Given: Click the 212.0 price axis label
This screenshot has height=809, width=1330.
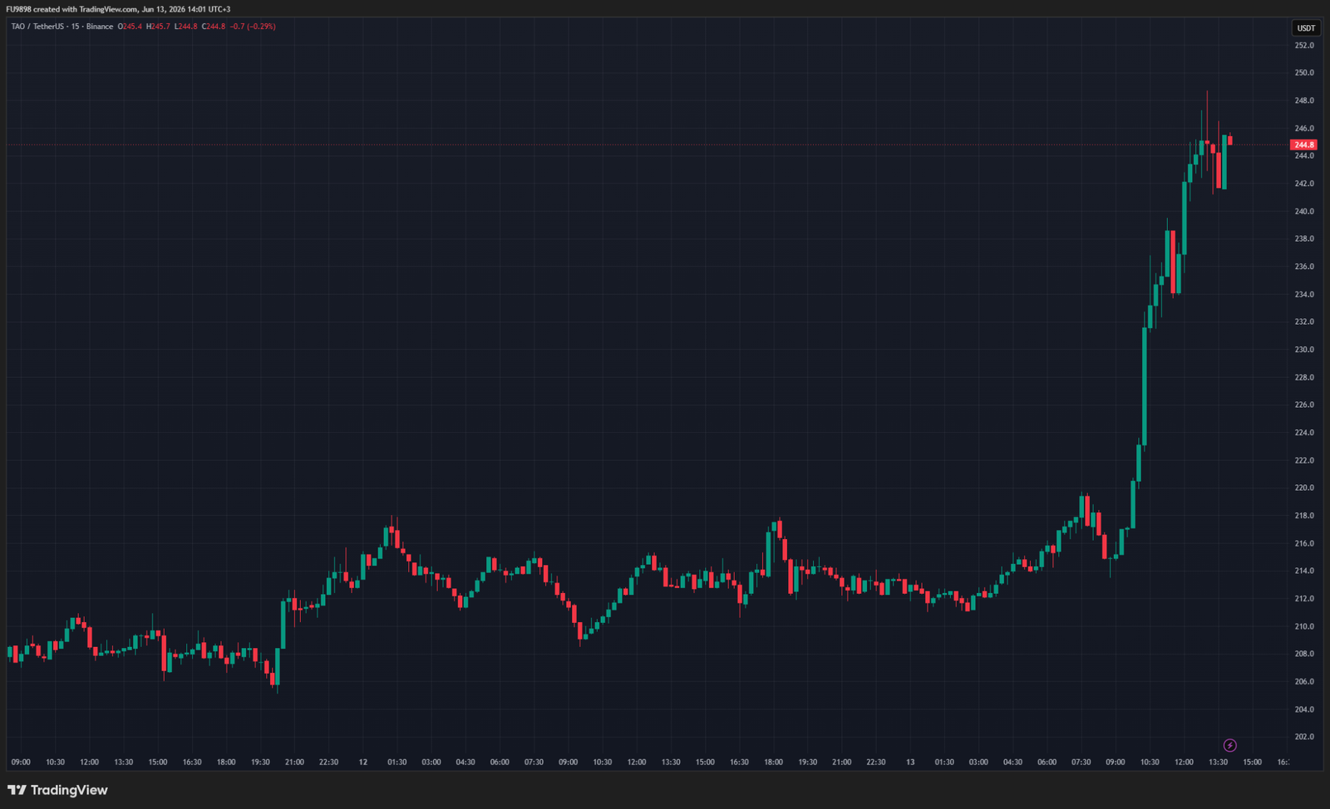Looking at the screenshot, I should pos(1304,598).
